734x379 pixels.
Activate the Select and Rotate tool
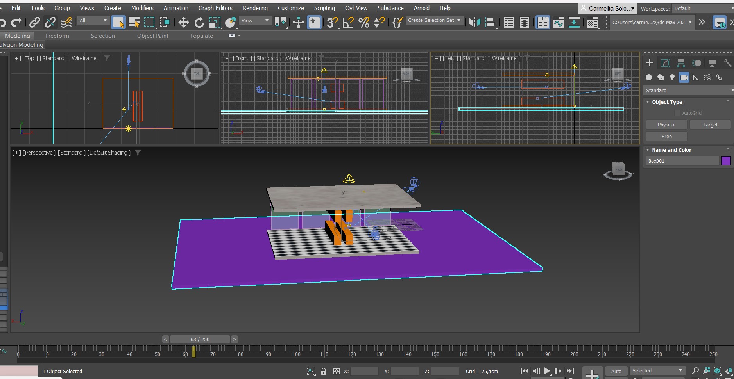pos(199,23)
